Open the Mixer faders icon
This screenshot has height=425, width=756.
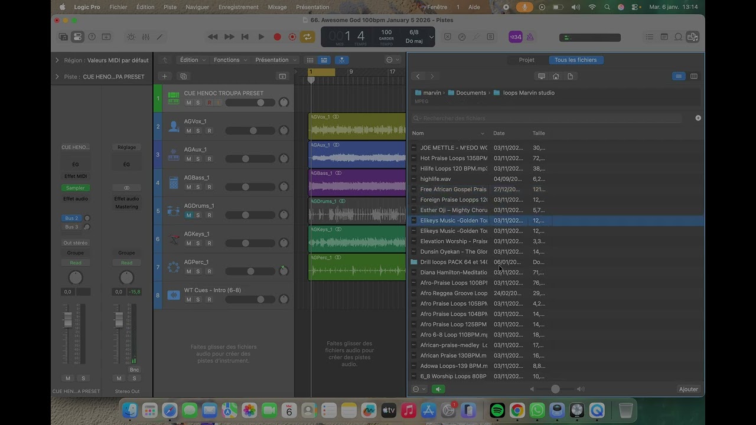pyautogui.click(x=145, y=37)
